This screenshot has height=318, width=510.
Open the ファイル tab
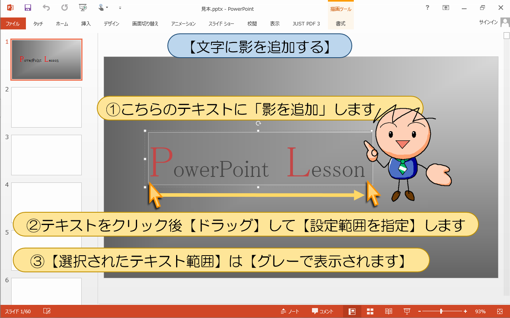coord(13,24)
